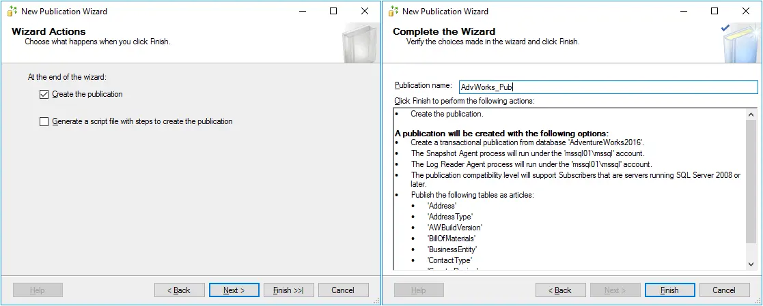This screenshot has width=763, height=306.
Task: Click Finish >>| in Wizard Actions window
Action: pos(288,290)
